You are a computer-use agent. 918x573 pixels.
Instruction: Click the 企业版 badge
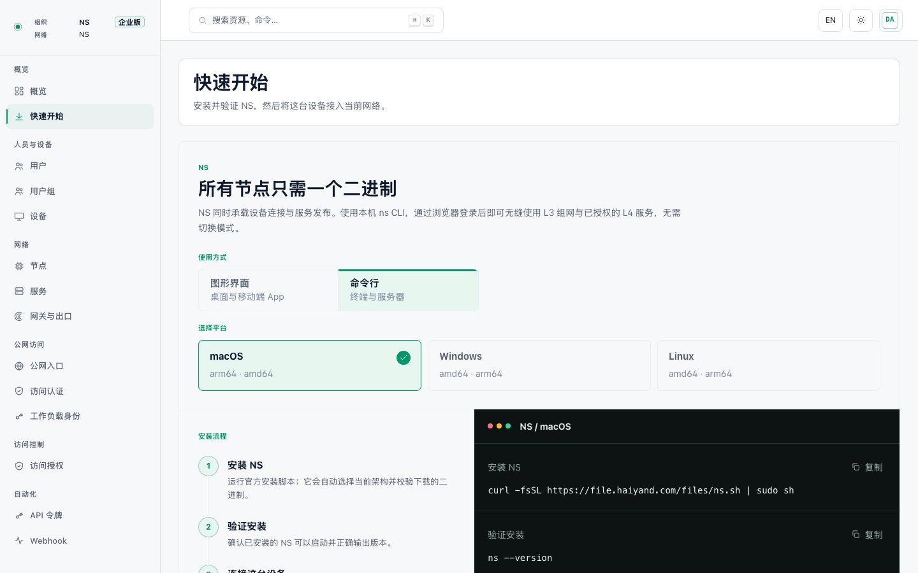pos(129,22)
